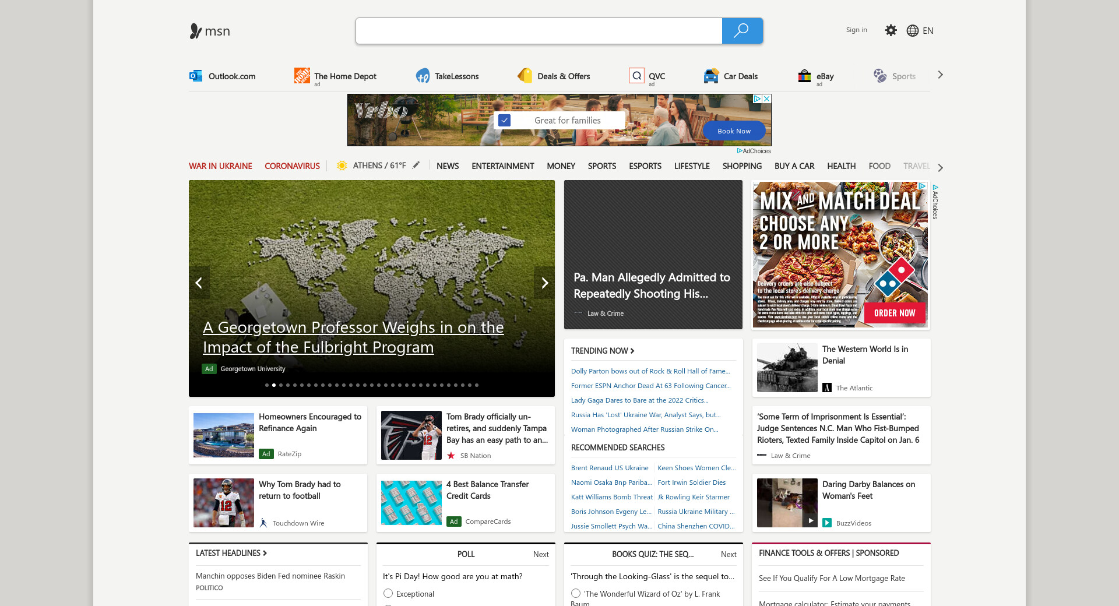
Task: Open the ENTERTAINMENT navigation tab
Action: point(502,166)
